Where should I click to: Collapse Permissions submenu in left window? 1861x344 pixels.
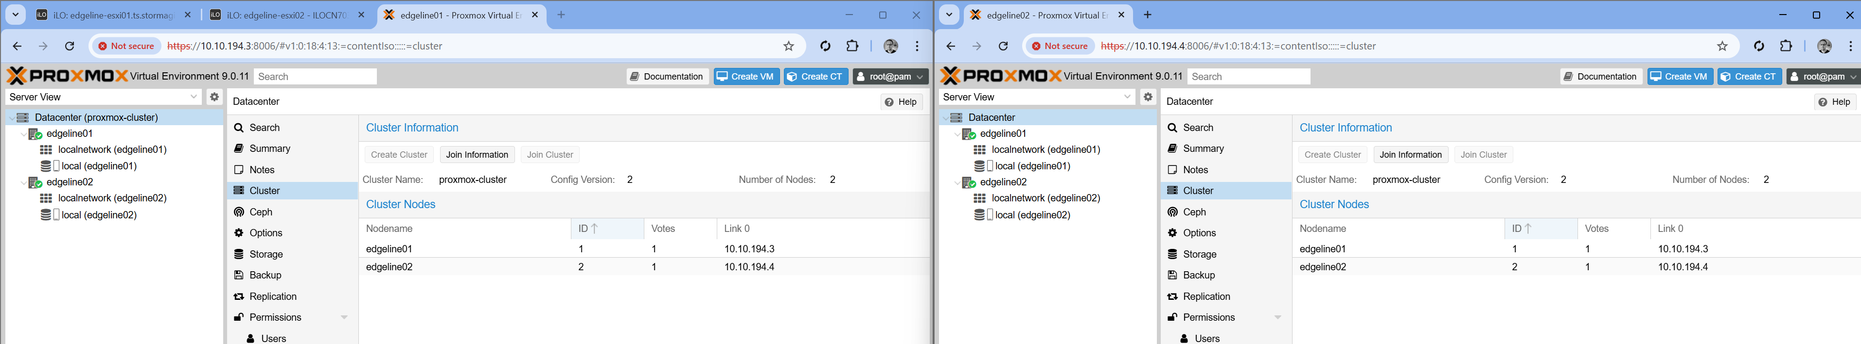point(344,317)
